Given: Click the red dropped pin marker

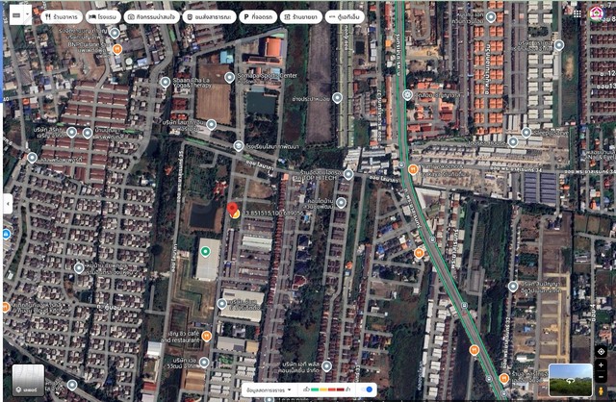Looking at the screenshot, I should pos(233,211).
